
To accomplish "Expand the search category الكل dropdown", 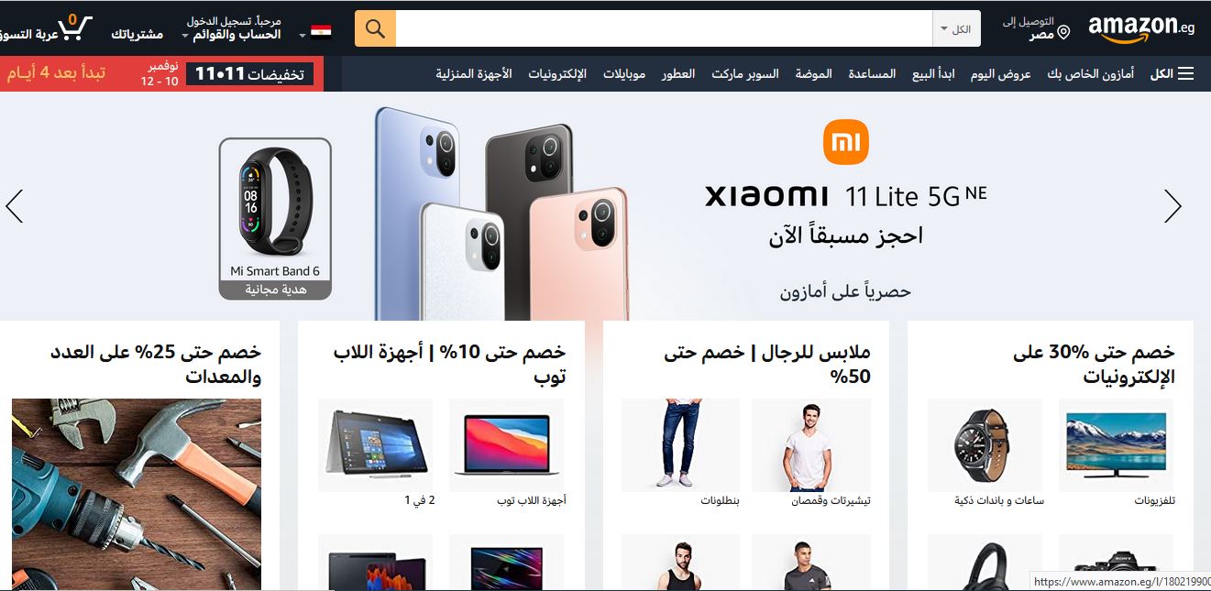I will [956, 29].
